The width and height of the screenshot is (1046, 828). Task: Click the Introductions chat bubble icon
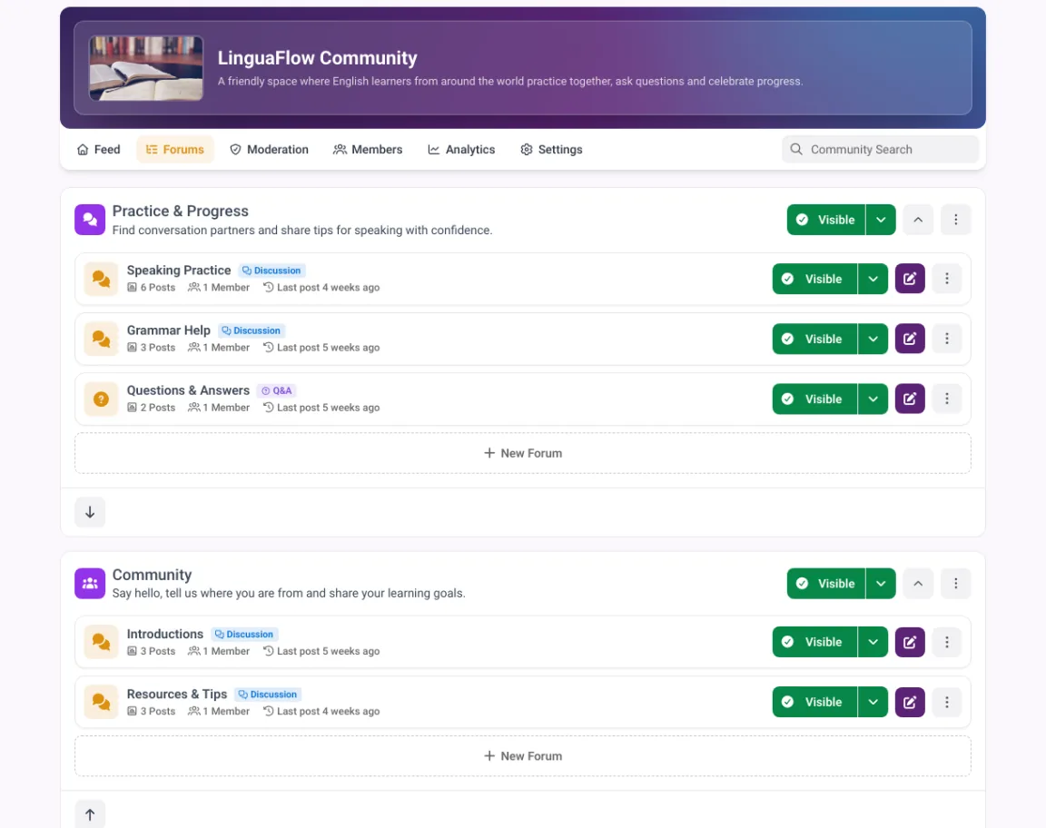[102, 642]
